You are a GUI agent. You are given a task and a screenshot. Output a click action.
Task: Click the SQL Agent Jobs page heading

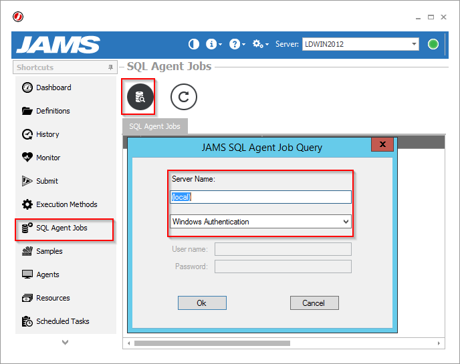tap(169, 67)
